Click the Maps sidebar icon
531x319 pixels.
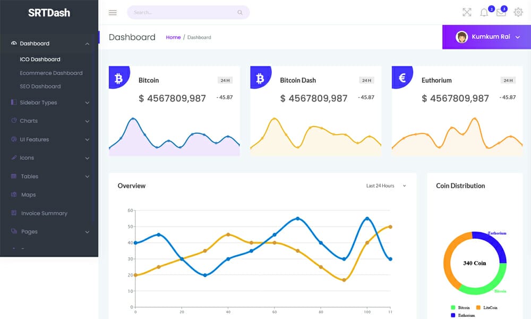13,195
